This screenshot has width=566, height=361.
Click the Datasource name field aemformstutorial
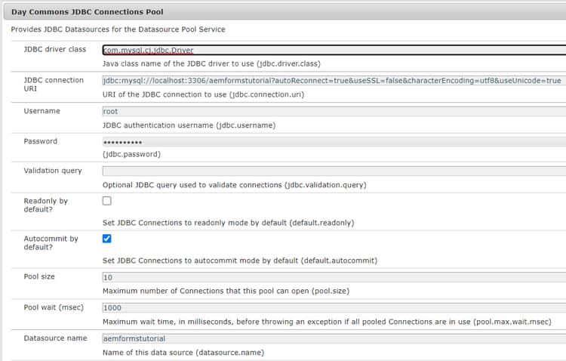[x=332, y=338]
